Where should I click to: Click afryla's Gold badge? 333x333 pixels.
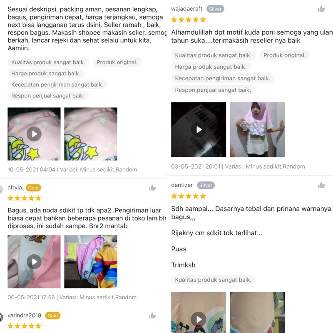coord(33,188)
